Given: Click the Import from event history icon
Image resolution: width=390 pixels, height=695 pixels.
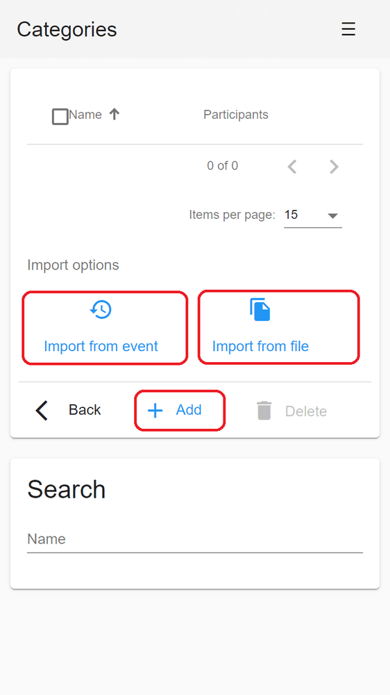Looking at the screenshot, I should [x=101, y=309].
